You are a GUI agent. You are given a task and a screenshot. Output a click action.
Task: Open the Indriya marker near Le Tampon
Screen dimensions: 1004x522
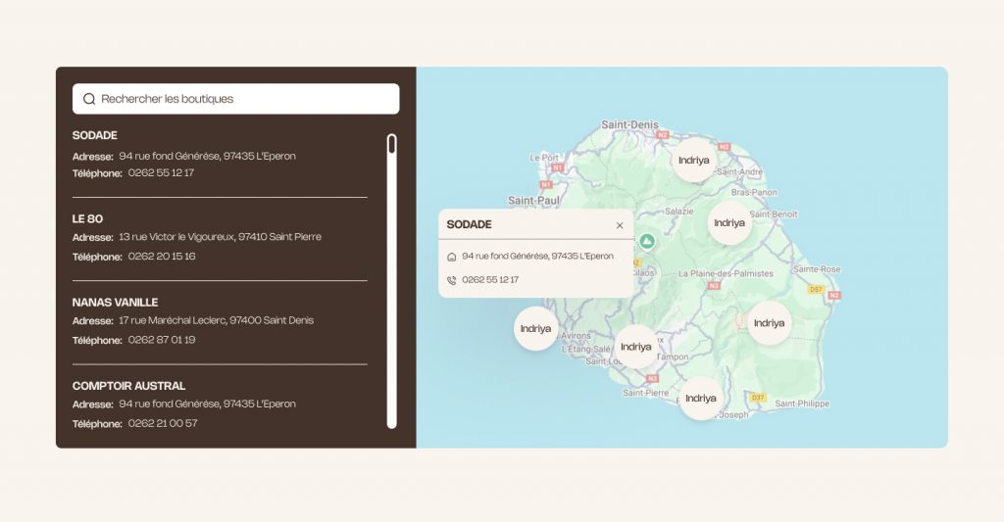(x=635, y=347)
